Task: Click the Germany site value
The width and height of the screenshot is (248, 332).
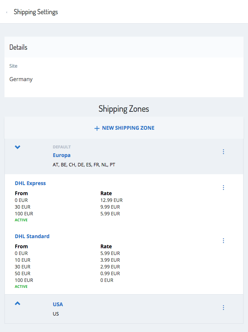Action: coord(21,79)
